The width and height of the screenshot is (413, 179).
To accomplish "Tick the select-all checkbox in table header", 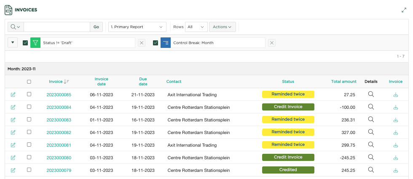I will coord(29,82).
